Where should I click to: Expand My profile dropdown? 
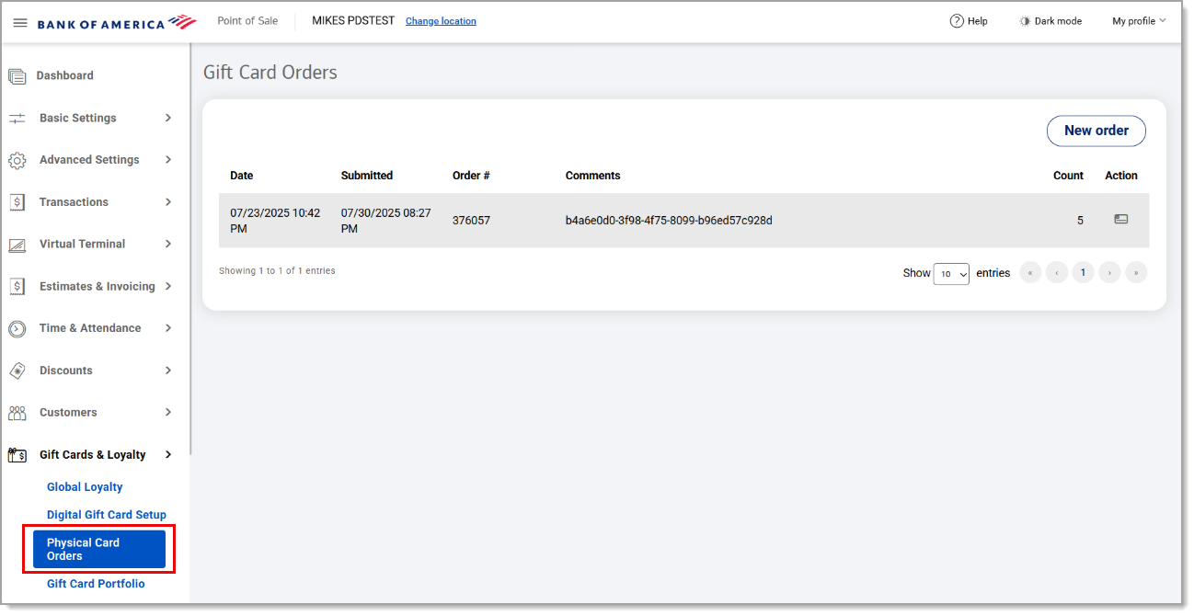pyautogui.click(x=1139, y=21)
